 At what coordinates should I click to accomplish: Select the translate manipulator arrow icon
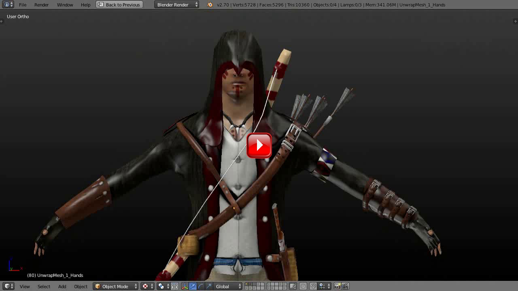coord(193,286)
